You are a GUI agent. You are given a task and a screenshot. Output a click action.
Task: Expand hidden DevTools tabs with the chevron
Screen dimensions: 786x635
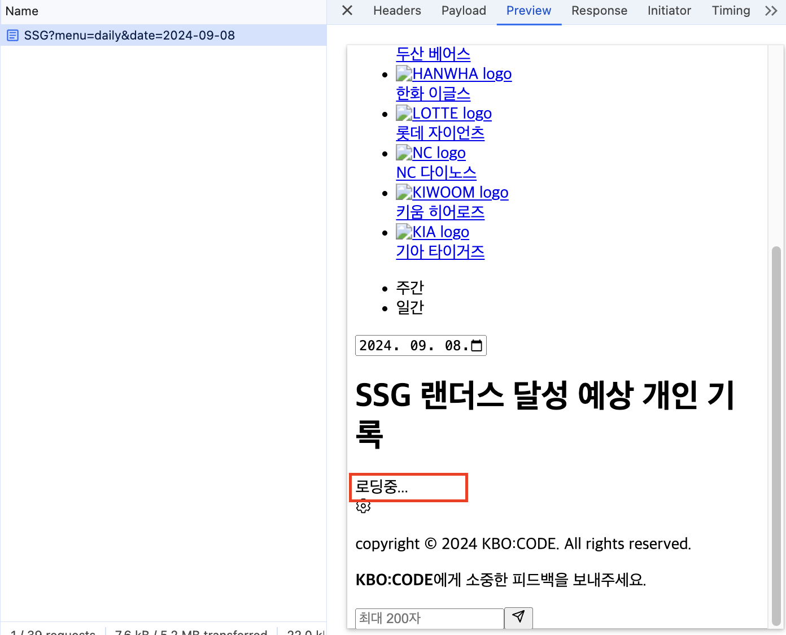771,10
